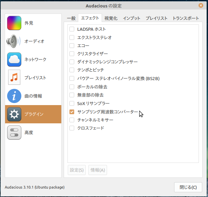This screenshot has width=208, height=197.
Task: Close the Audacious の設定 window
Action: point(201,5)
